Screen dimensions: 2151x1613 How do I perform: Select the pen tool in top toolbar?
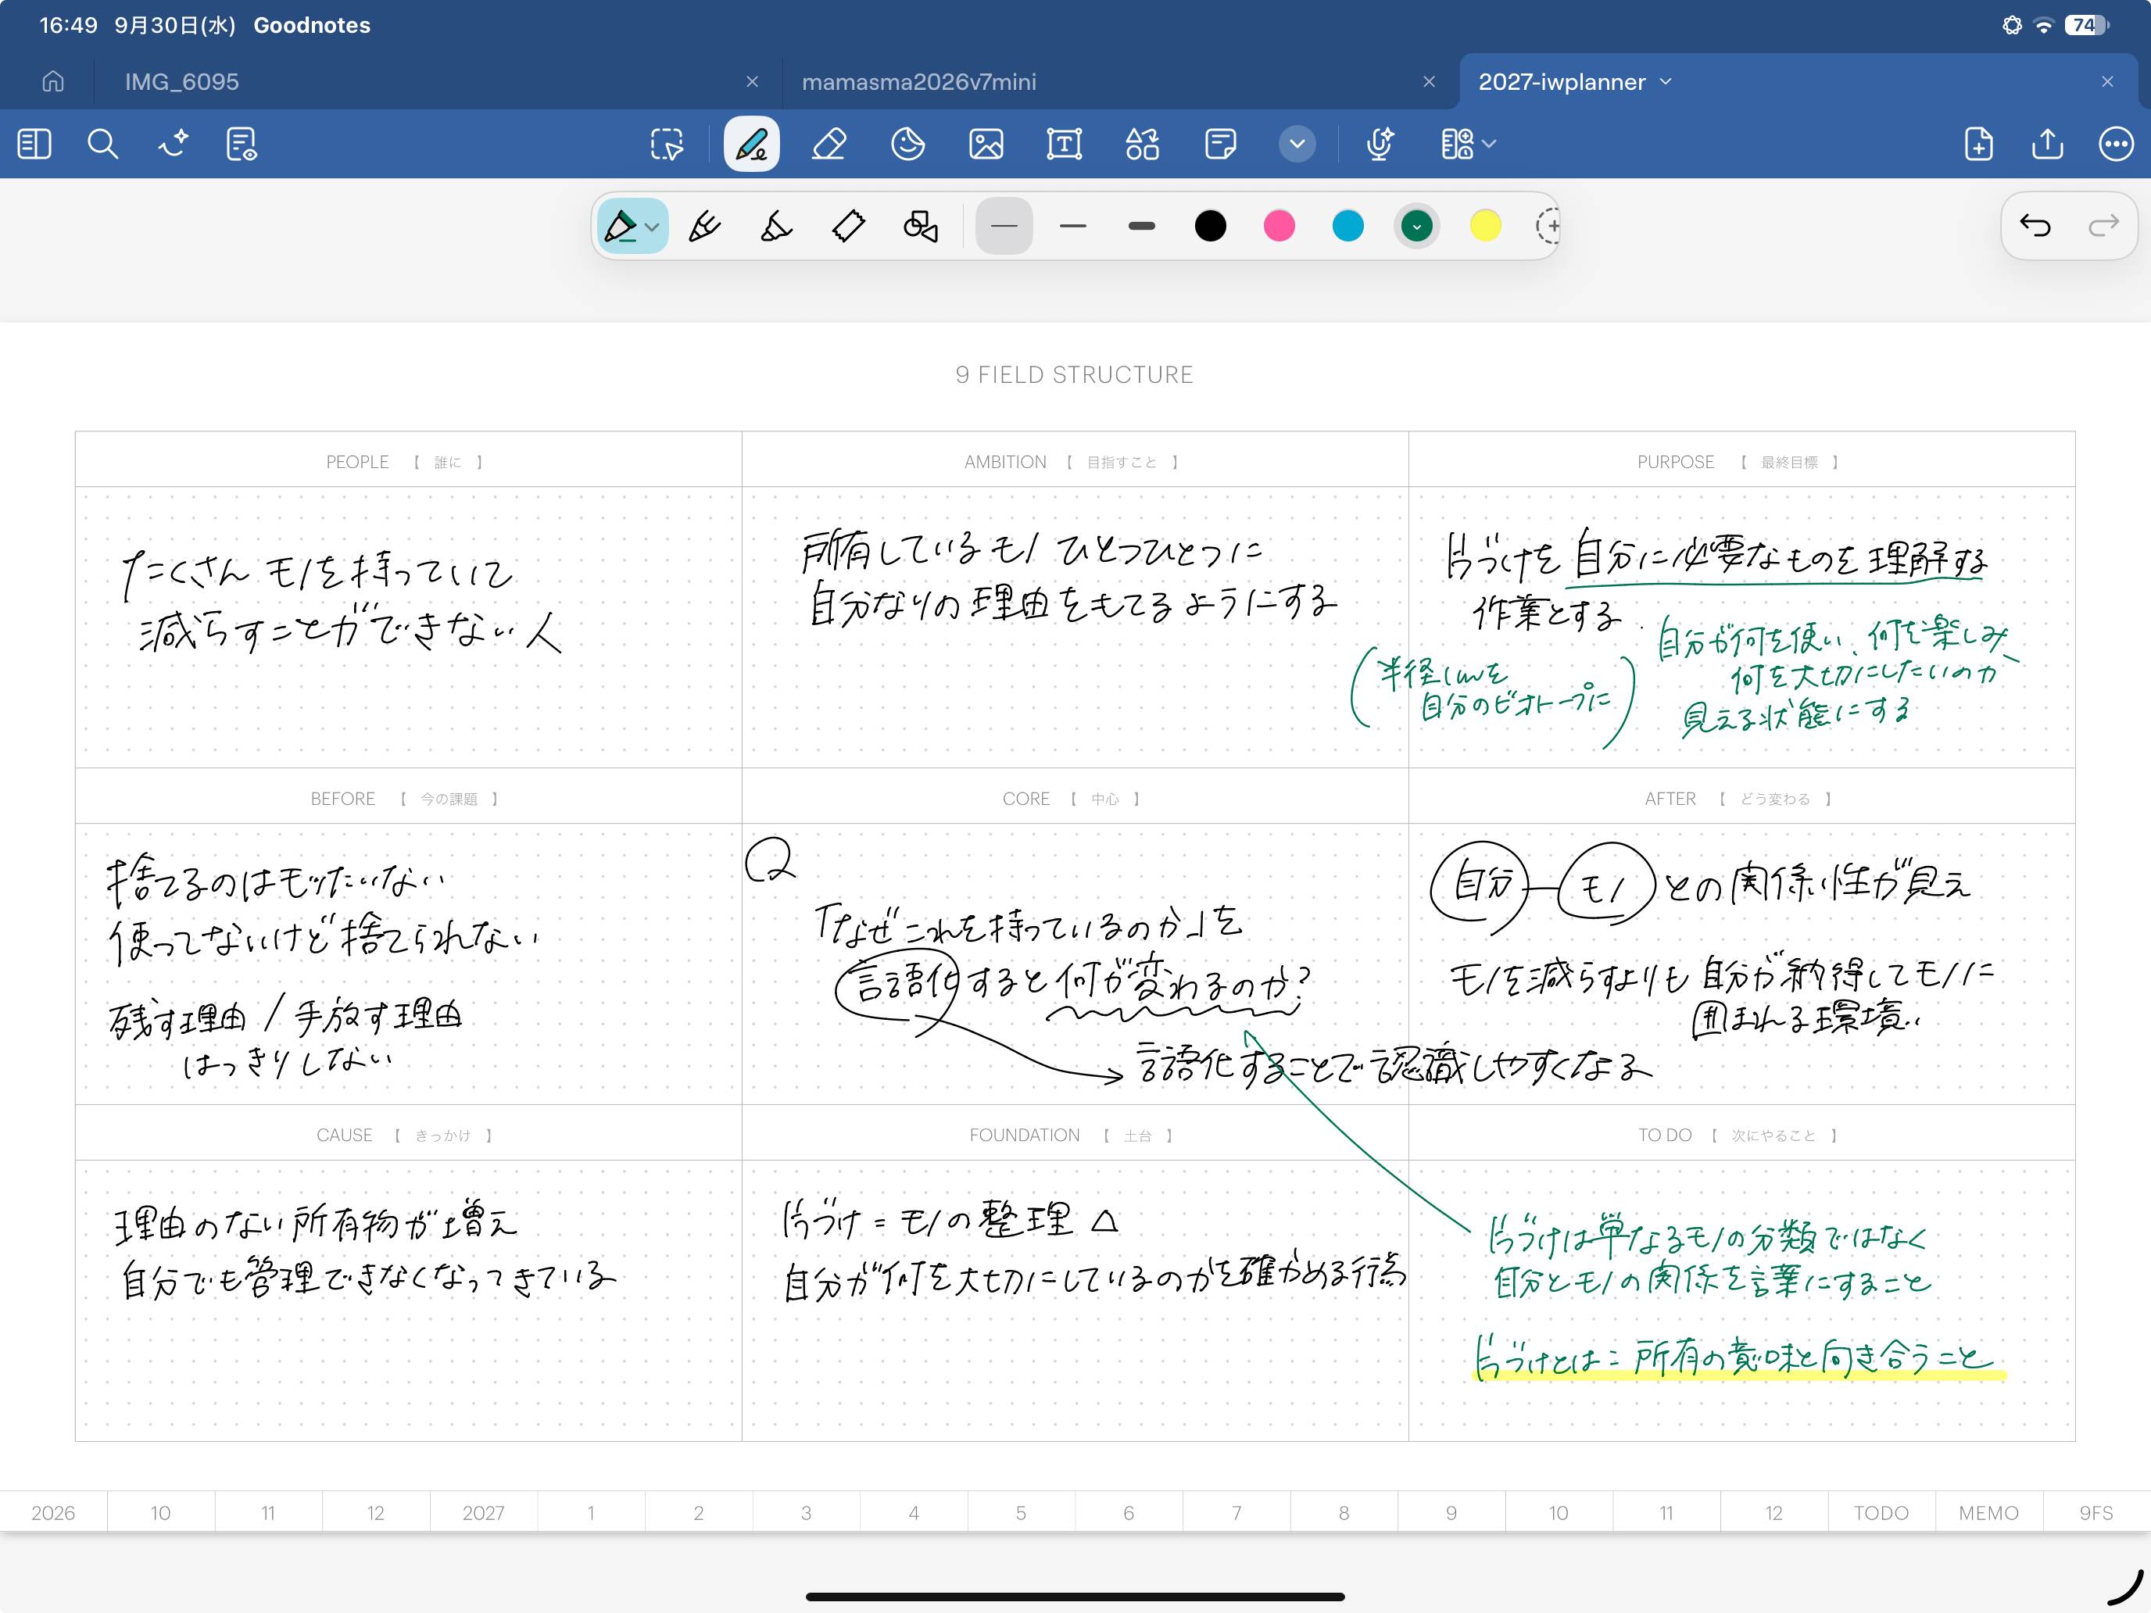coord(752,144)
